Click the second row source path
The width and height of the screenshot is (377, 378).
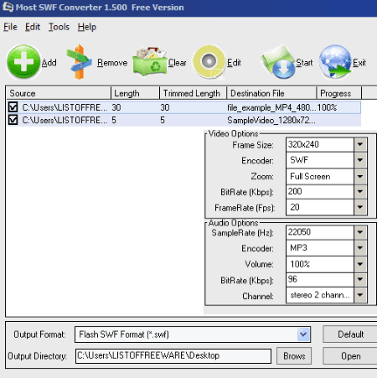[x=65, y=121]
